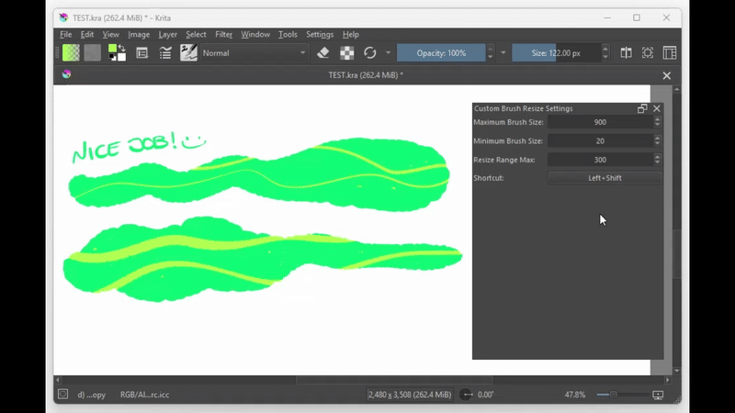
Task: Toggle preserve alpha checkerboard icon
Action: (x=347, y=53)
